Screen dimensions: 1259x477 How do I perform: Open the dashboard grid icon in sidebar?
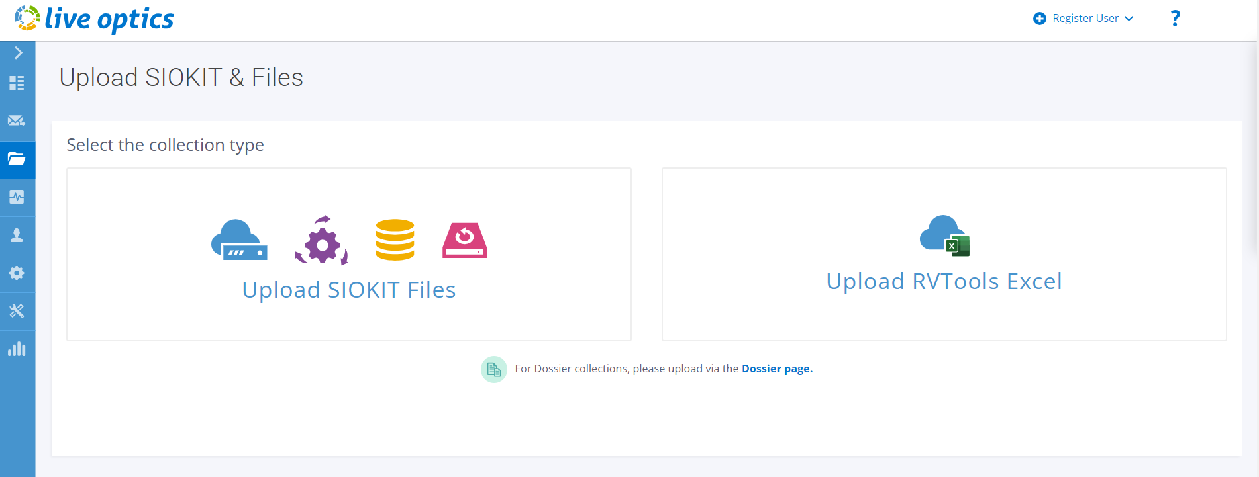(x=17, y=83)
